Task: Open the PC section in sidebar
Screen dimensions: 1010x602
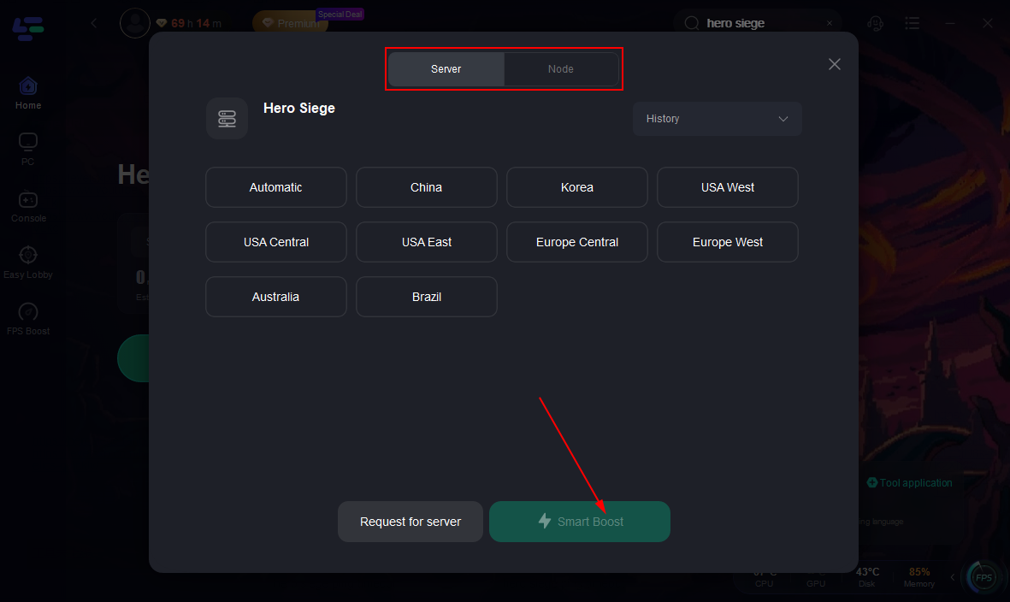Action: 27,150
